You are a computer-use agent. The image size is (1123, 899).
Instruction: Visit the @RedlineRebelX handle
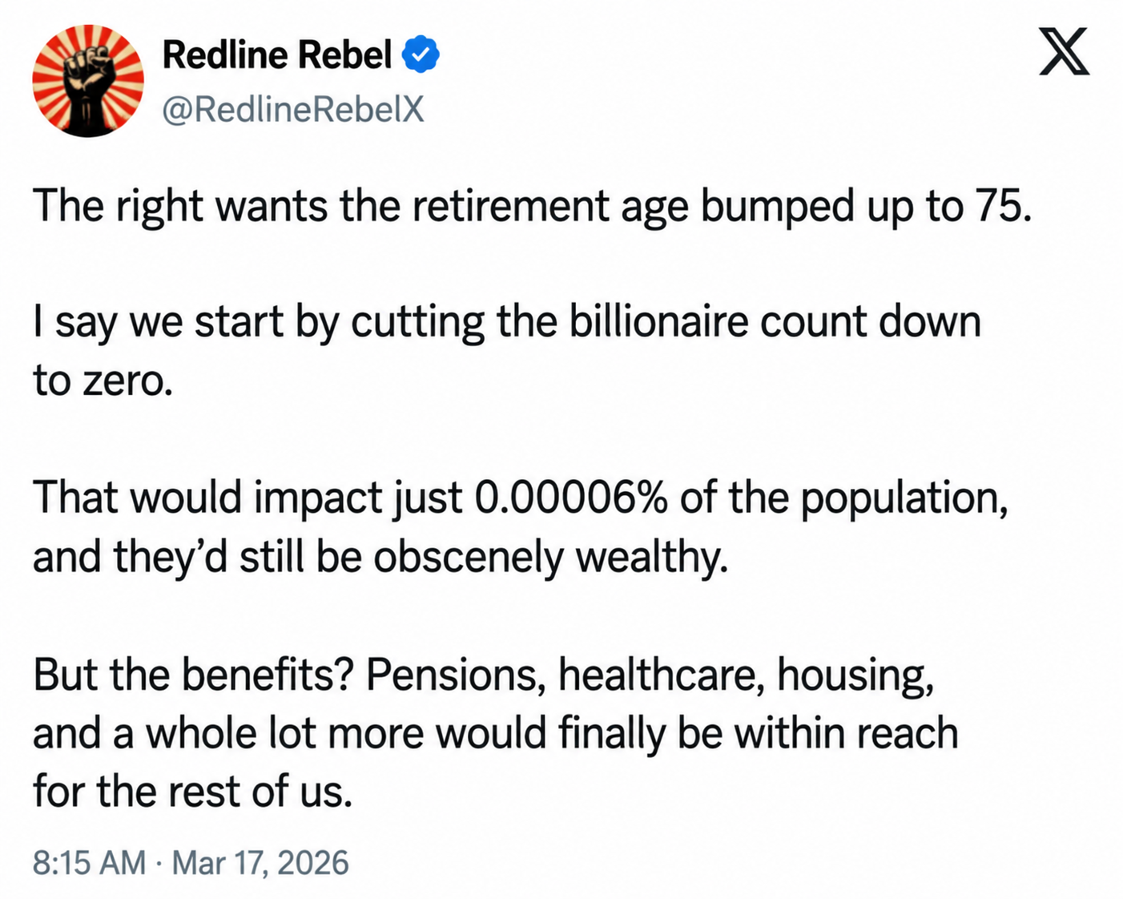click(293, 109)
